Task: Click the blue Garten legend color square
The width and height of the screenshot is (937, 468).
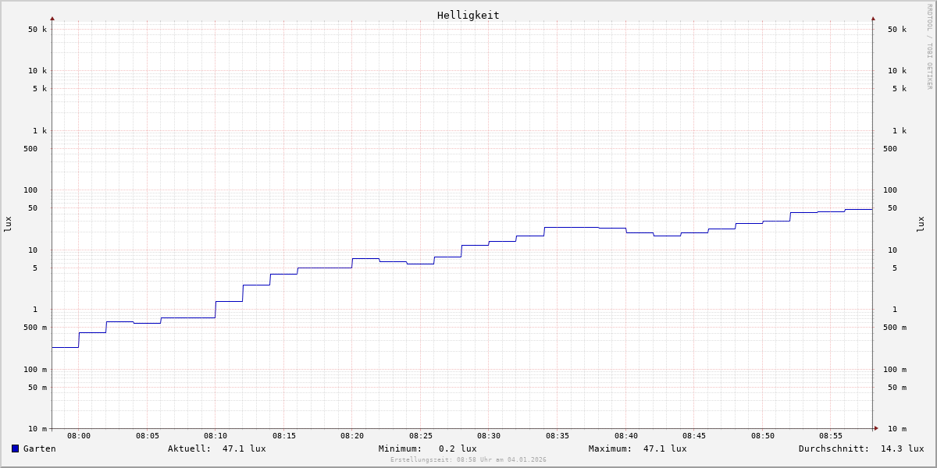Action: (15, 448)
